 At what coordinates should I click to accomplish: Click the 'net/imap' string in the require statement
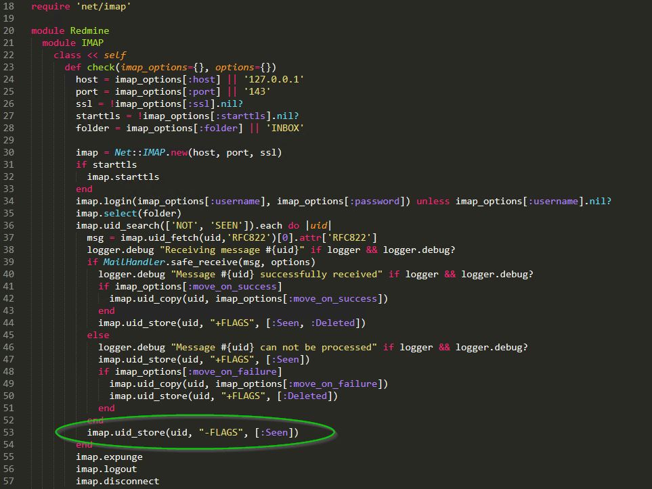tap(104, 7)
